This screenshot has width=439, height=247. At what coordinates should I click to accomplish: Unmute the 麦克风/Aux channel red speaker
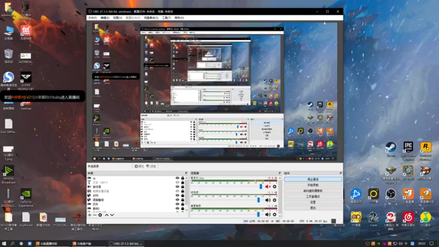[x=268, y=187]
